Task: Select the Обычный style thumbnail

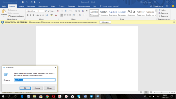Action: 94,13
